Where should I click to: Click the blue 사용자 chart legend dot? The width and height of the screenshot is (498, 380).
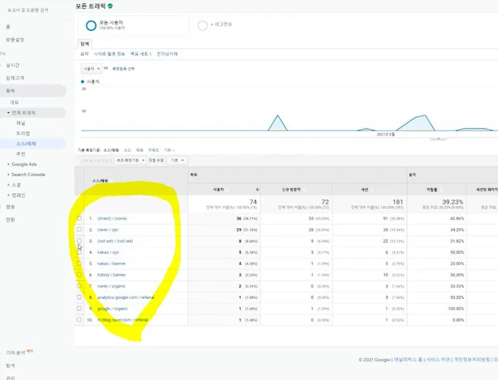pos(82,82)
